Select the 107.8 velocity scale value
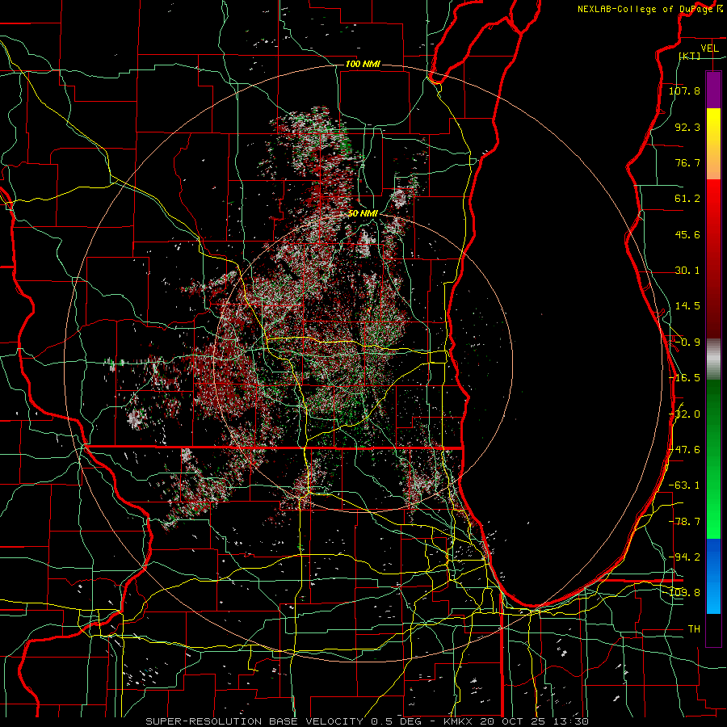The image size is (727, 727). [x=684, y=90]
